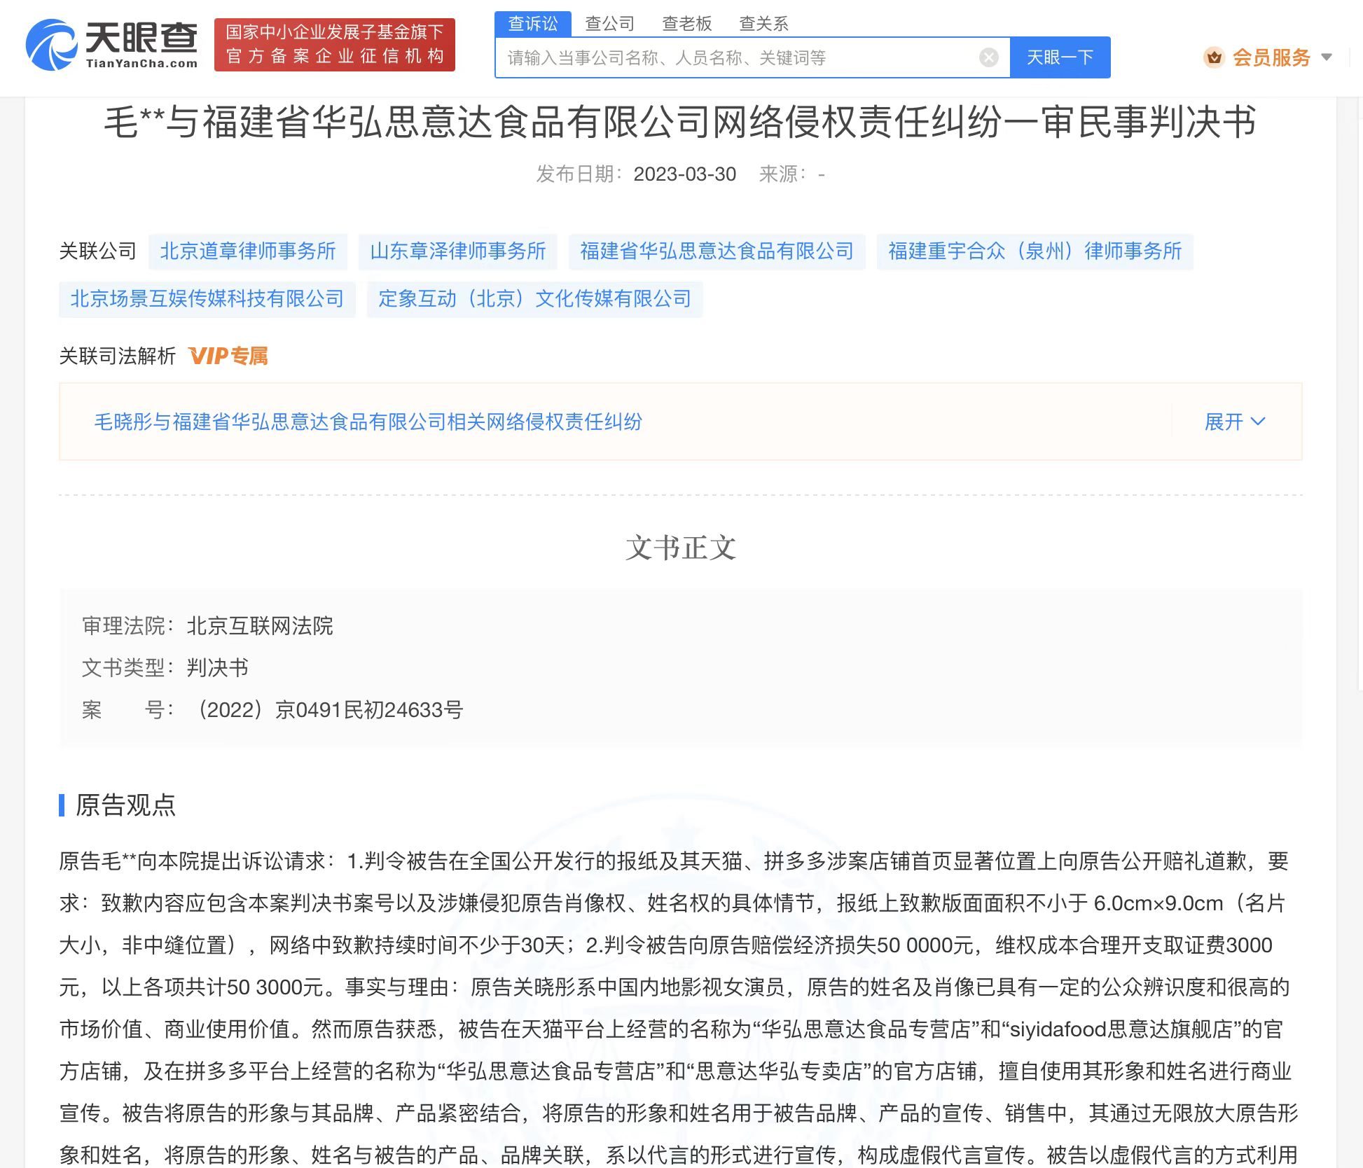Switch to the 查公司 tab
The width and height of the screenshot is (1363, 1168).
click(609, 23)
